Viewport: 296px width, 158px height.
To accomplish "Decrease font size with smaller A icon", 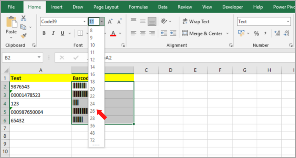I will pos(120,22).
